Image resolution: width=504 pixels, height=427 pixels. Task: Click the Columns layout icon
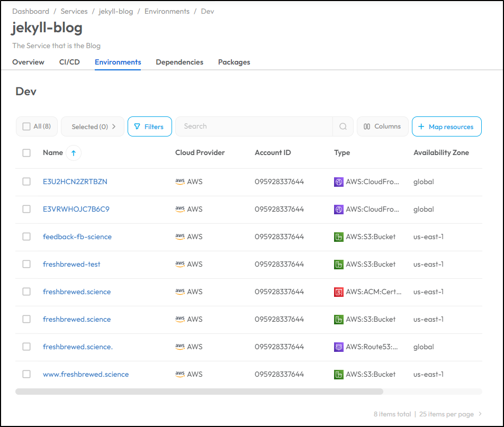tap(367, 126)
